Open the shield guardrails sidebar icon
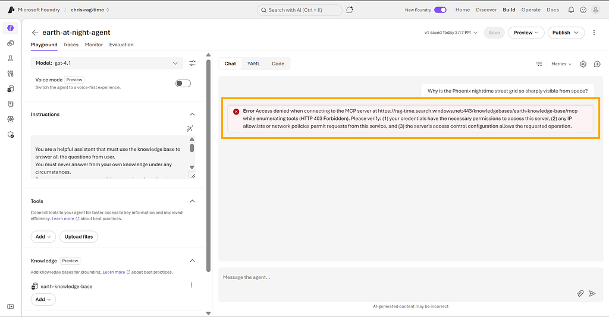 pos(11,135)
